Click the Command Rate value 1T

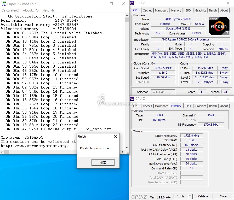pyautogui.click(x=191, y=168)
